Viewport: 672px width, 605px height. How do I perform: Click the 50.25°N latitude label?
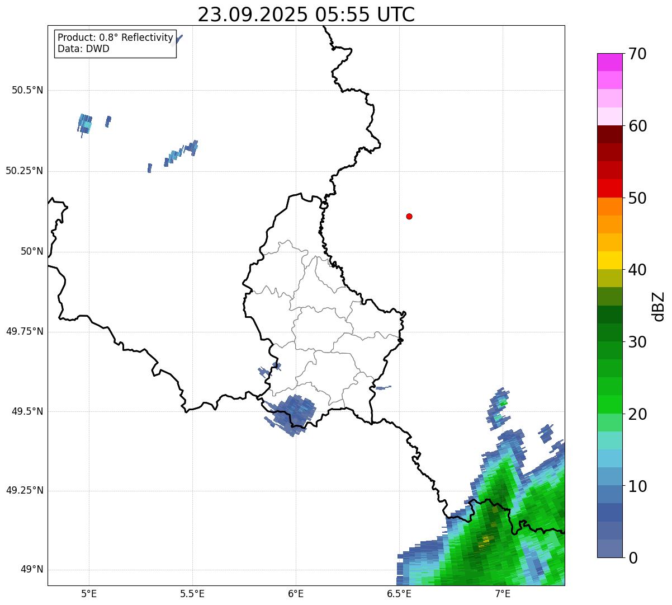24,171
